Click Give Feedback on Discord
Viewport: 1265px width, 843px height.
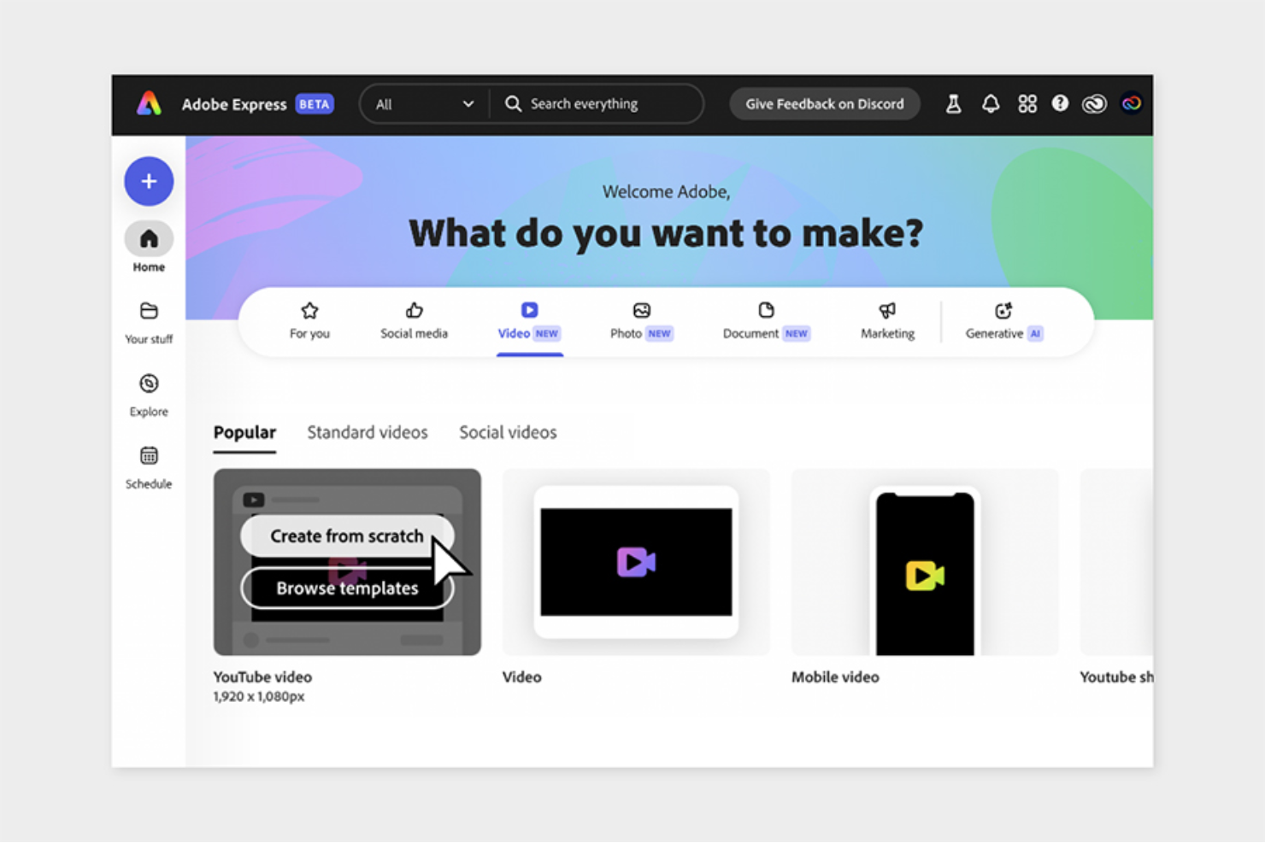(824, 103)
